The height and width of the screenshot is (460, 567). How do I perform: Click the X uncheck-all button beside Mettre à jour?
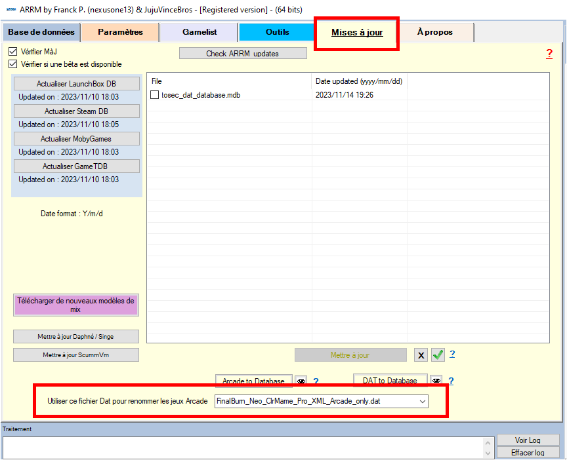click(x=421, y=355)
